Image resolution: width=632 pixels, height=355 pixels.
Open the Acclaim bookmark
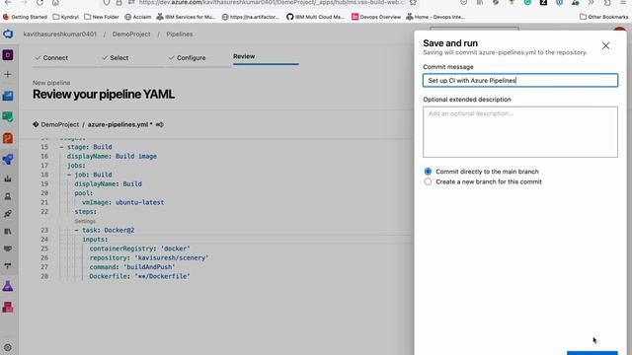(x=138, y=17)
